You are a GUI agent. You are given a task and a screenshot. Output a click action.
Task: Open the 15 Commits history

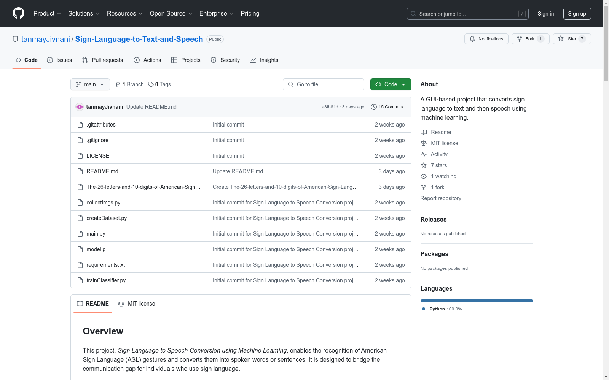(387, 107)
